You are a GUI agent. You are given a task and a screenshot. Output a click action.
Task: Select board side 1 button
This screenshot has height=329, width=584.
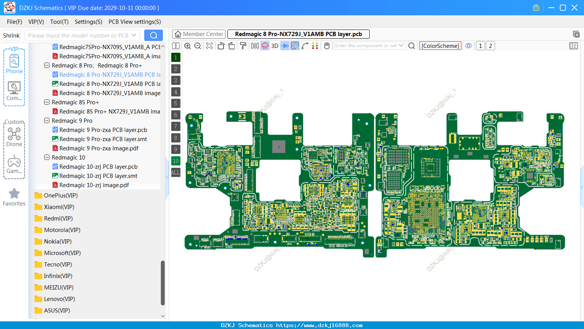[480, 46]
